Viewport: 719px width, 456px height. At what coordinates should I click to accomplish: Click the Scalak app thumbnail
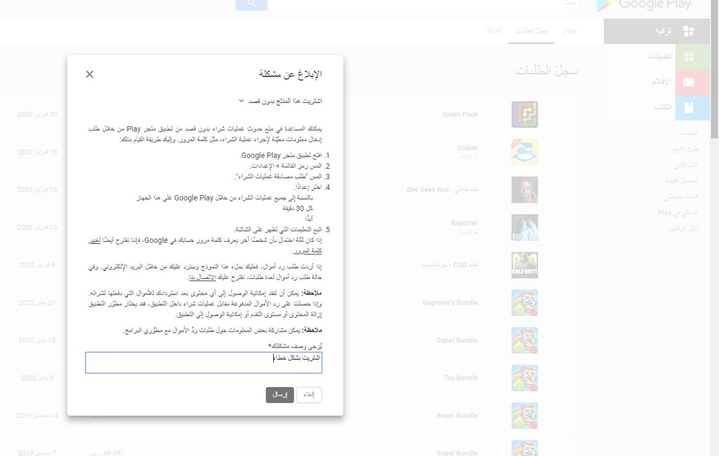pyautogui.click(x=525, y=152)
